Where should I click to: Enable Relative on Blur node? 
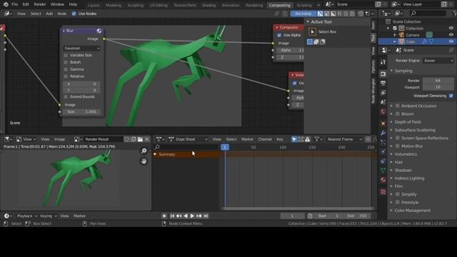click(66, 76)
